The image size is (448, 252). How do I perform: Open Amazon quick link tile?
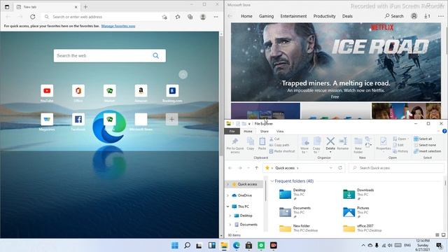point(141,91)
